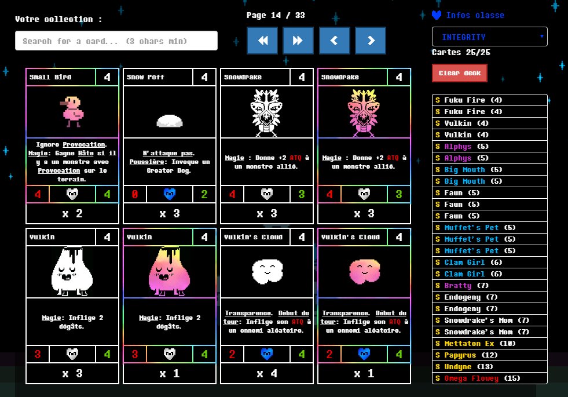Click the heart icon on white Vulkin card
Viewport: 568px width, 397px height.
[72, 354]
